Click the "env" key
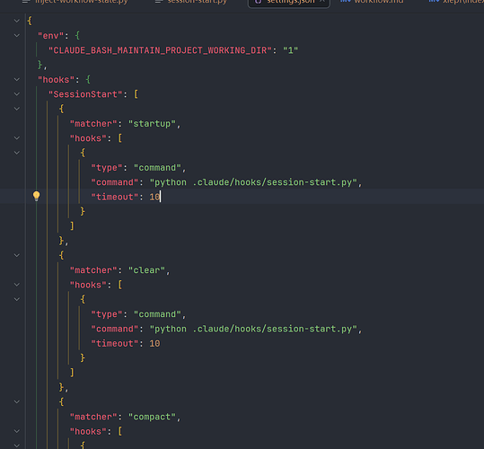 pos(51,36)
